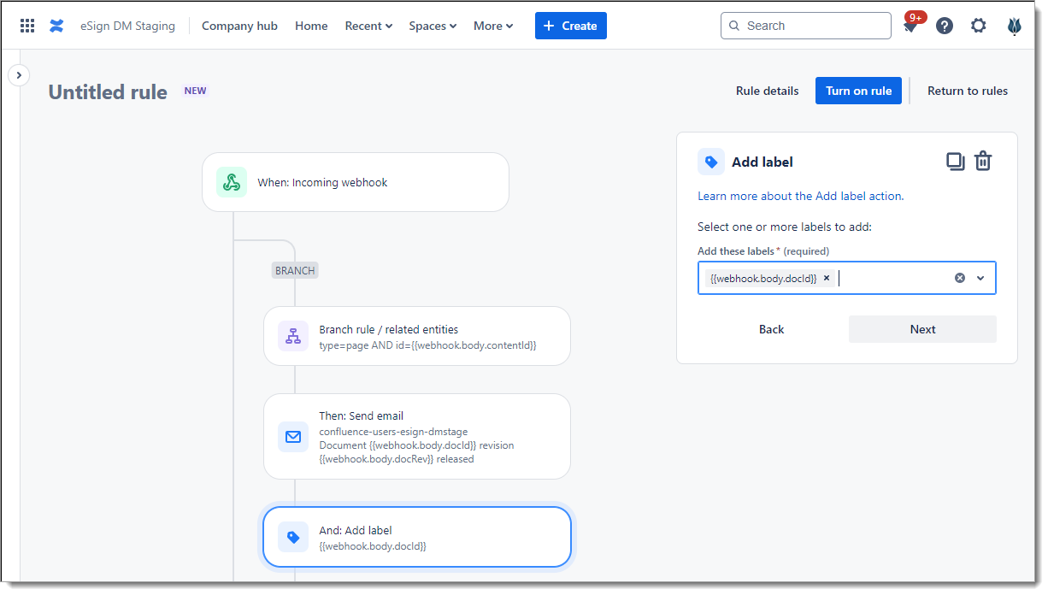The width and height of the screenshot is (1048, 595).
Task: Go to Company hub
Action: [x=239, y=26]
